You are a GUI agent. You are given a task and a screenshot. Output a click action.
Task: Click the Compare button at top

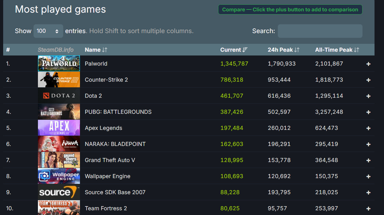290,9
